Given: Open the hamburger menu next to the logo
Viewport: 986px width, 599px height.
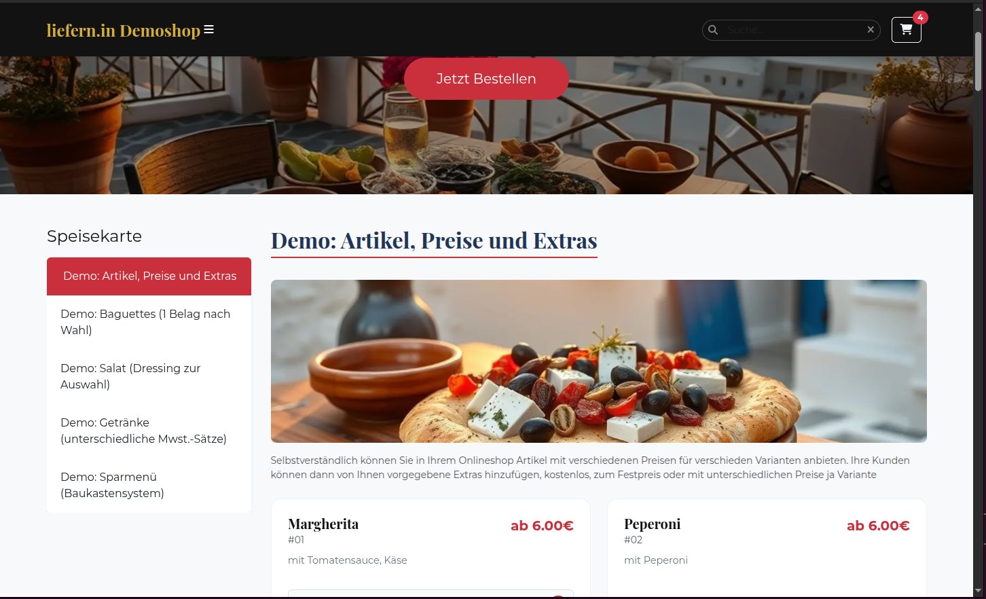Looking at the screenshot, I should pos(209,29).
